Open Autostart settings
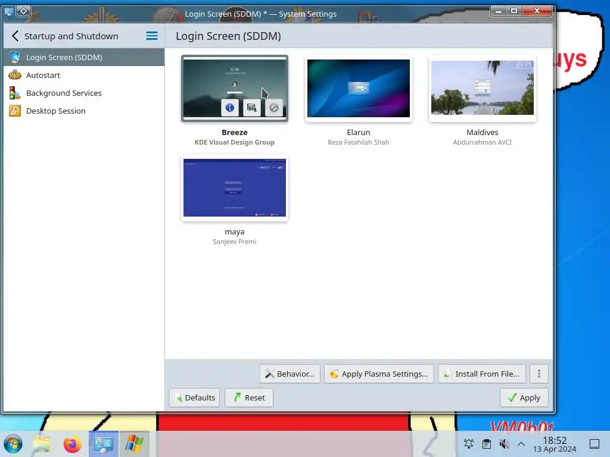The width and height of the screenshot is (610, 457). 84,75
